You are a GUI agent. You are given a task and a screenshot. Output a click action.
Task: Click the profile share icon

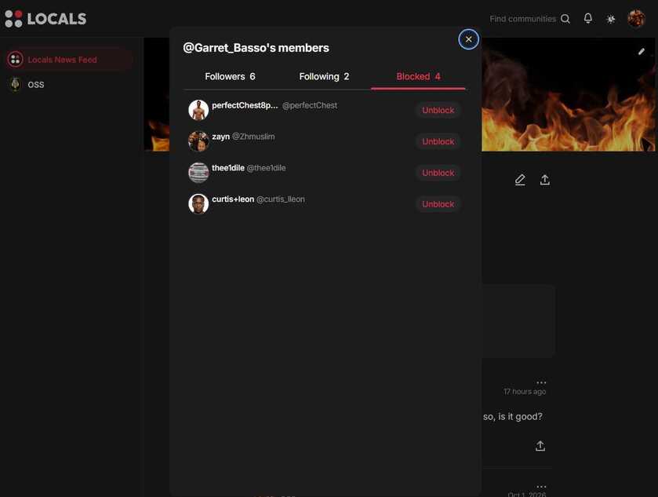tap(545, 180)
